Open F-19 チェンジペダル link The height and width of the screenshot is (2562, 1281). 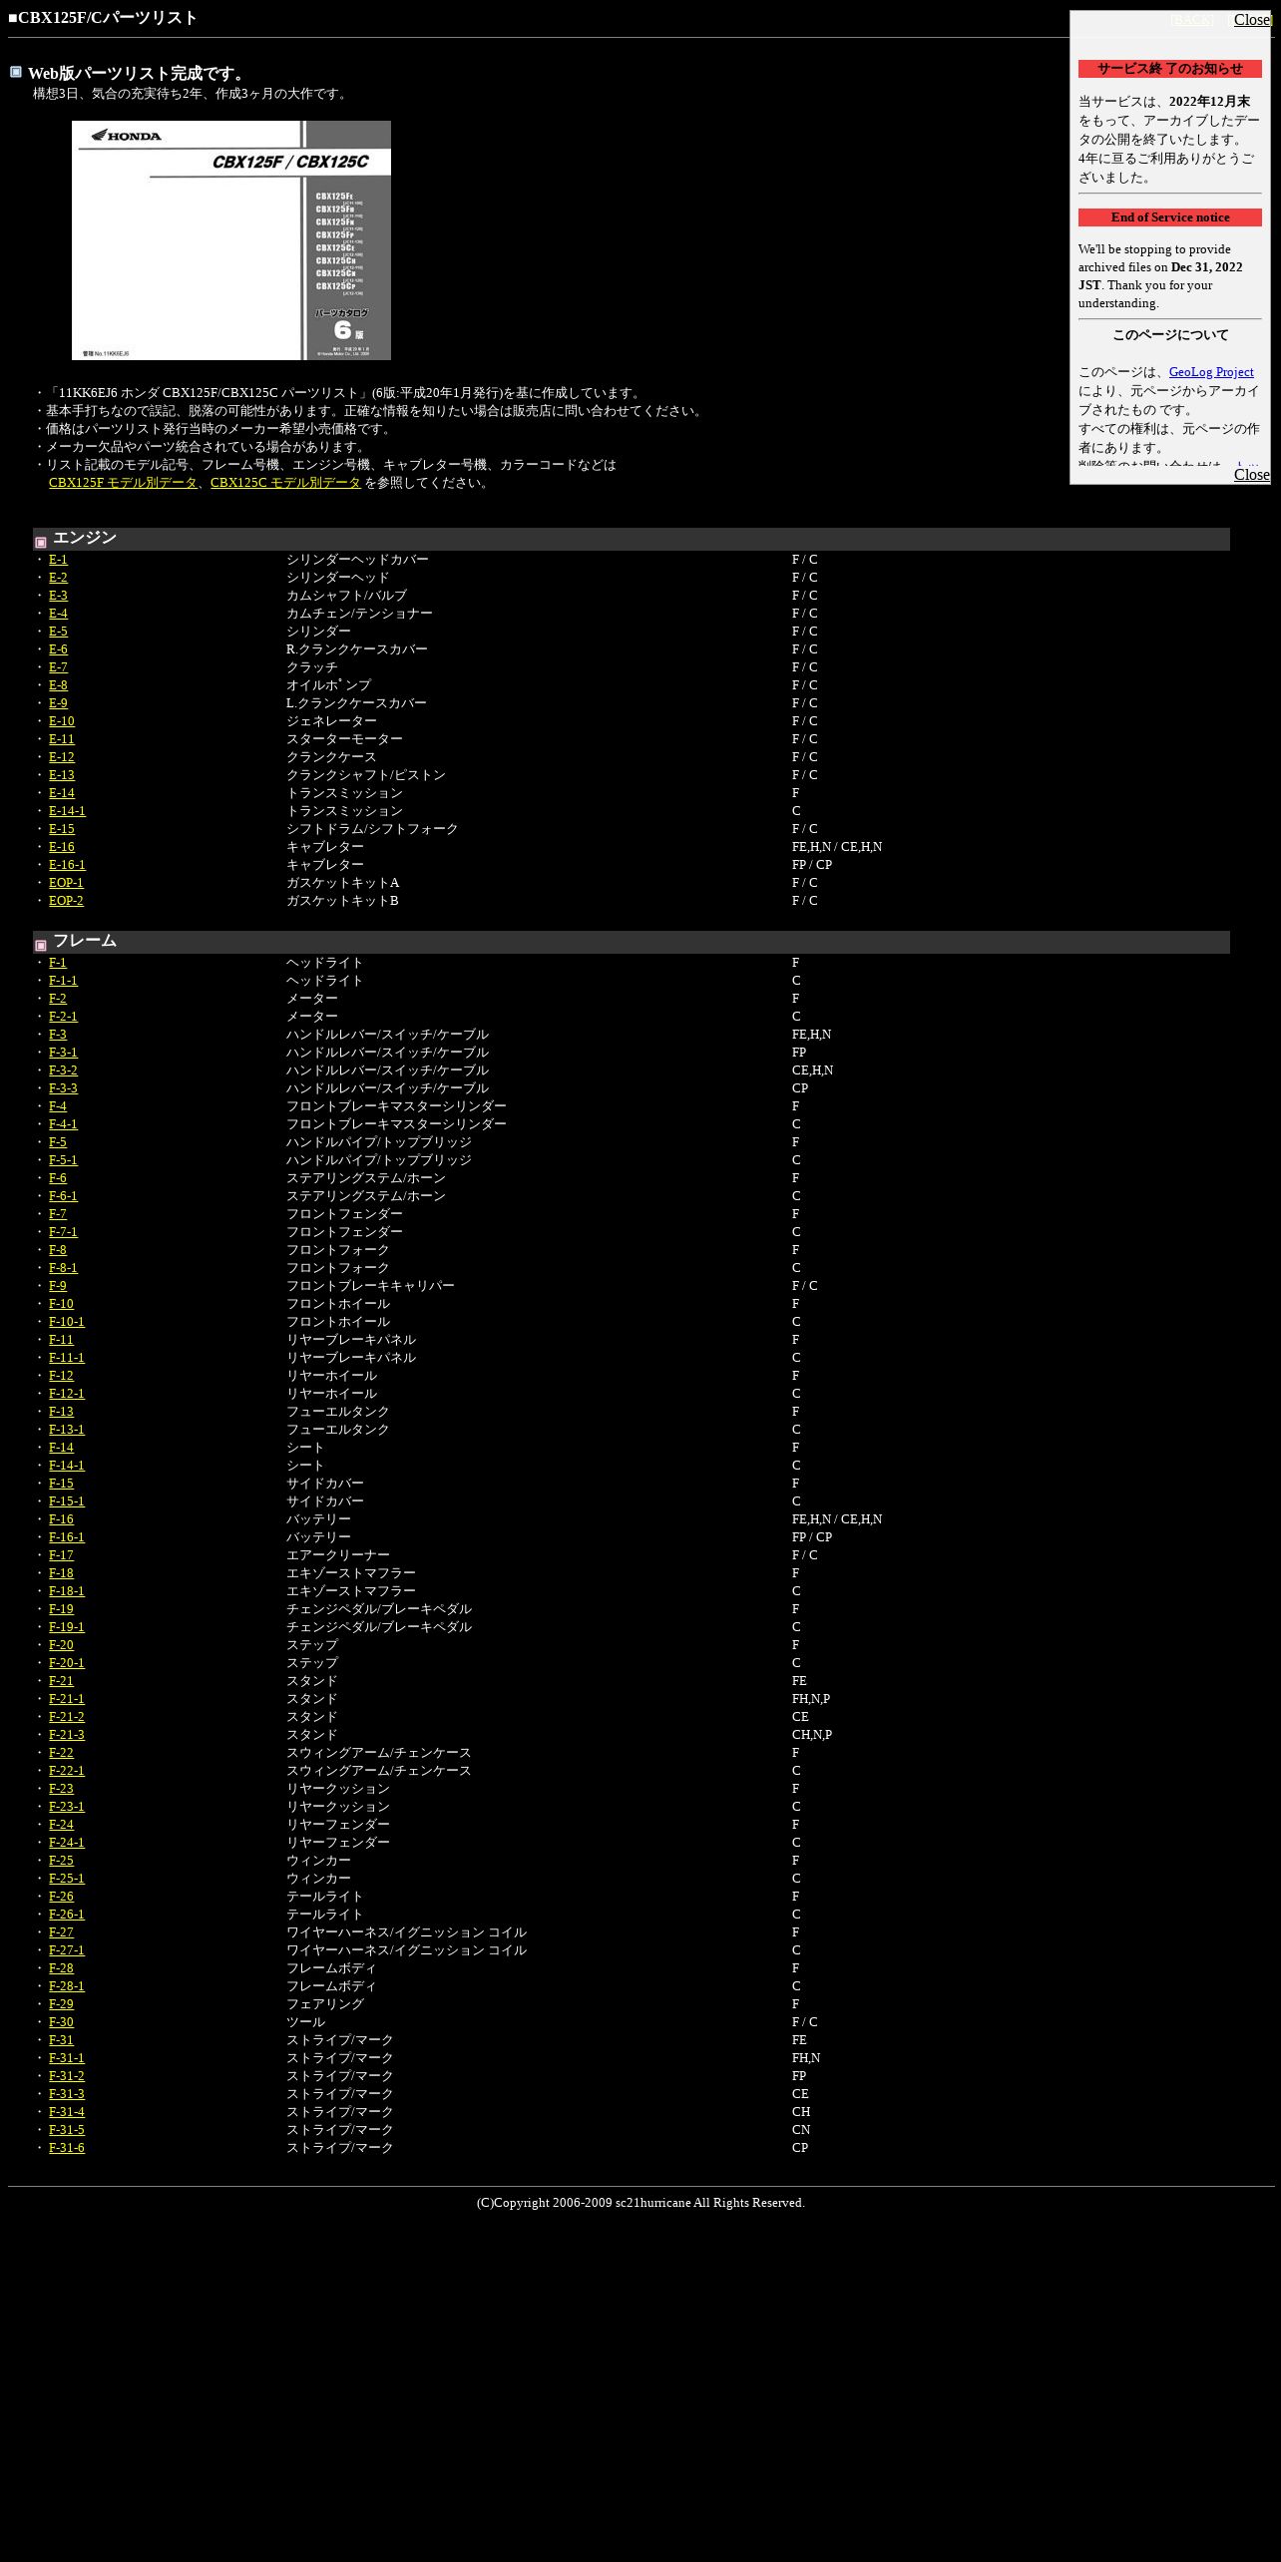coord(61,1609)
